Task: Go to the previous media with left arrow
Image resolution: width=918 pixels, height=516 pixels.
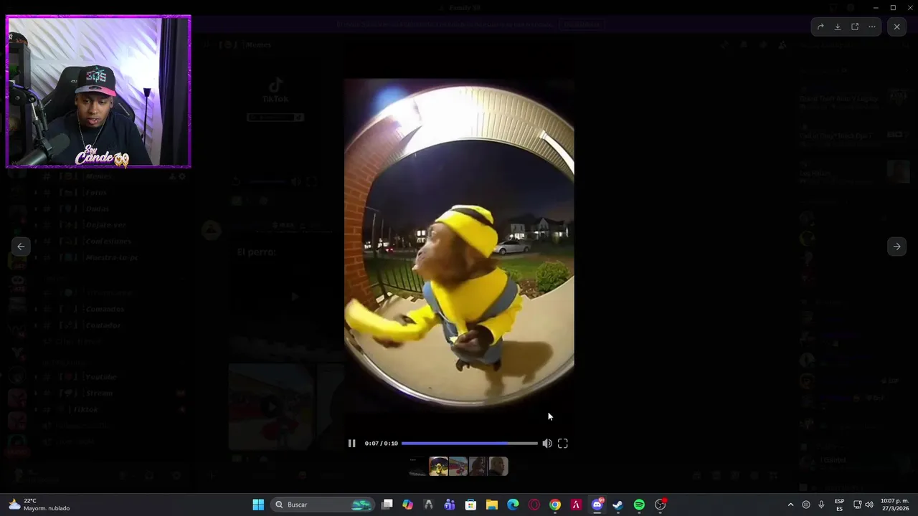Action: pos(21,247)
